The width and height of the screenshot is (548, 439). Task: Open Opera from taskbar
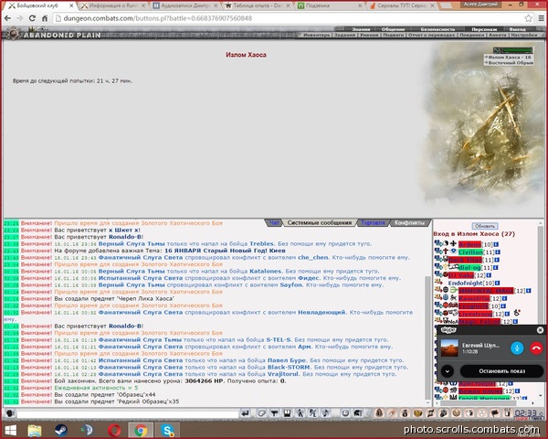114,430
